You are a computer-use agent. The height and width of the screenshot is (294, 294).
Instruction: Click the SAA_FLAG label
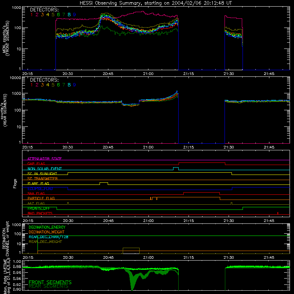point(36,193)
